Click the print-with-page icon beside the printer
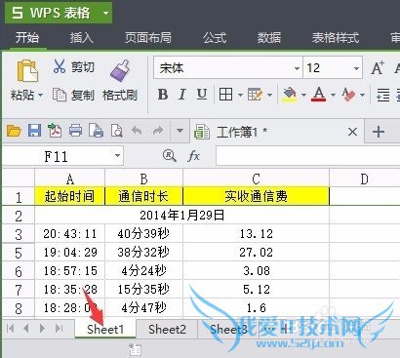Viewport: 400px width, 358px height. [97, 131]
